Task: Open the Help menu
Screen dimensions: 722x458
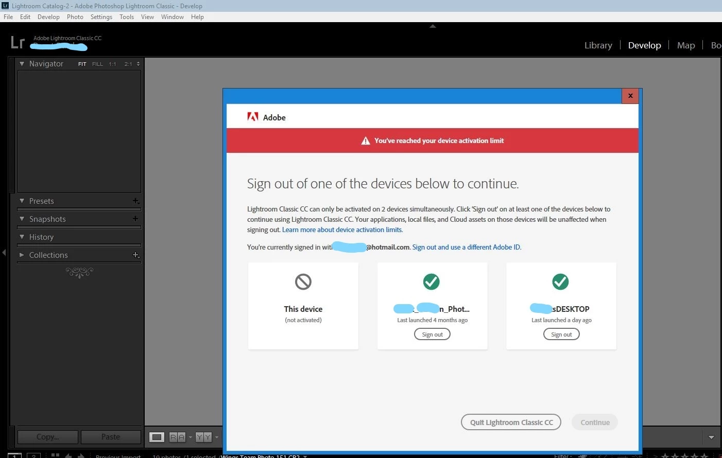Action: (197, 17)
